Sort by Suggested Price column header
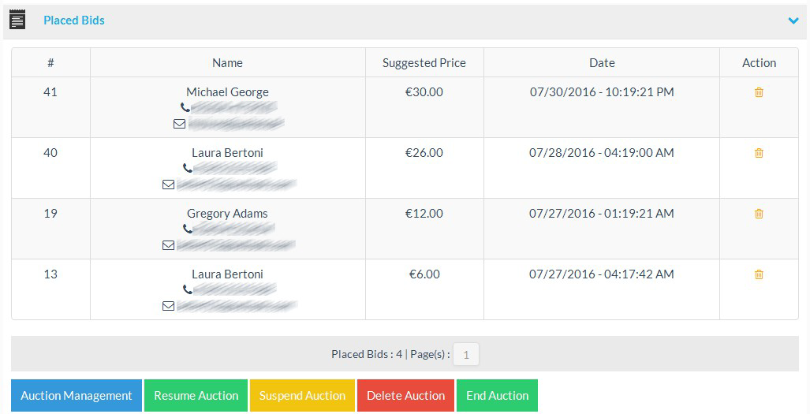Image resolution: width=810 pixels, height=414 pixels. pos(424,63)
